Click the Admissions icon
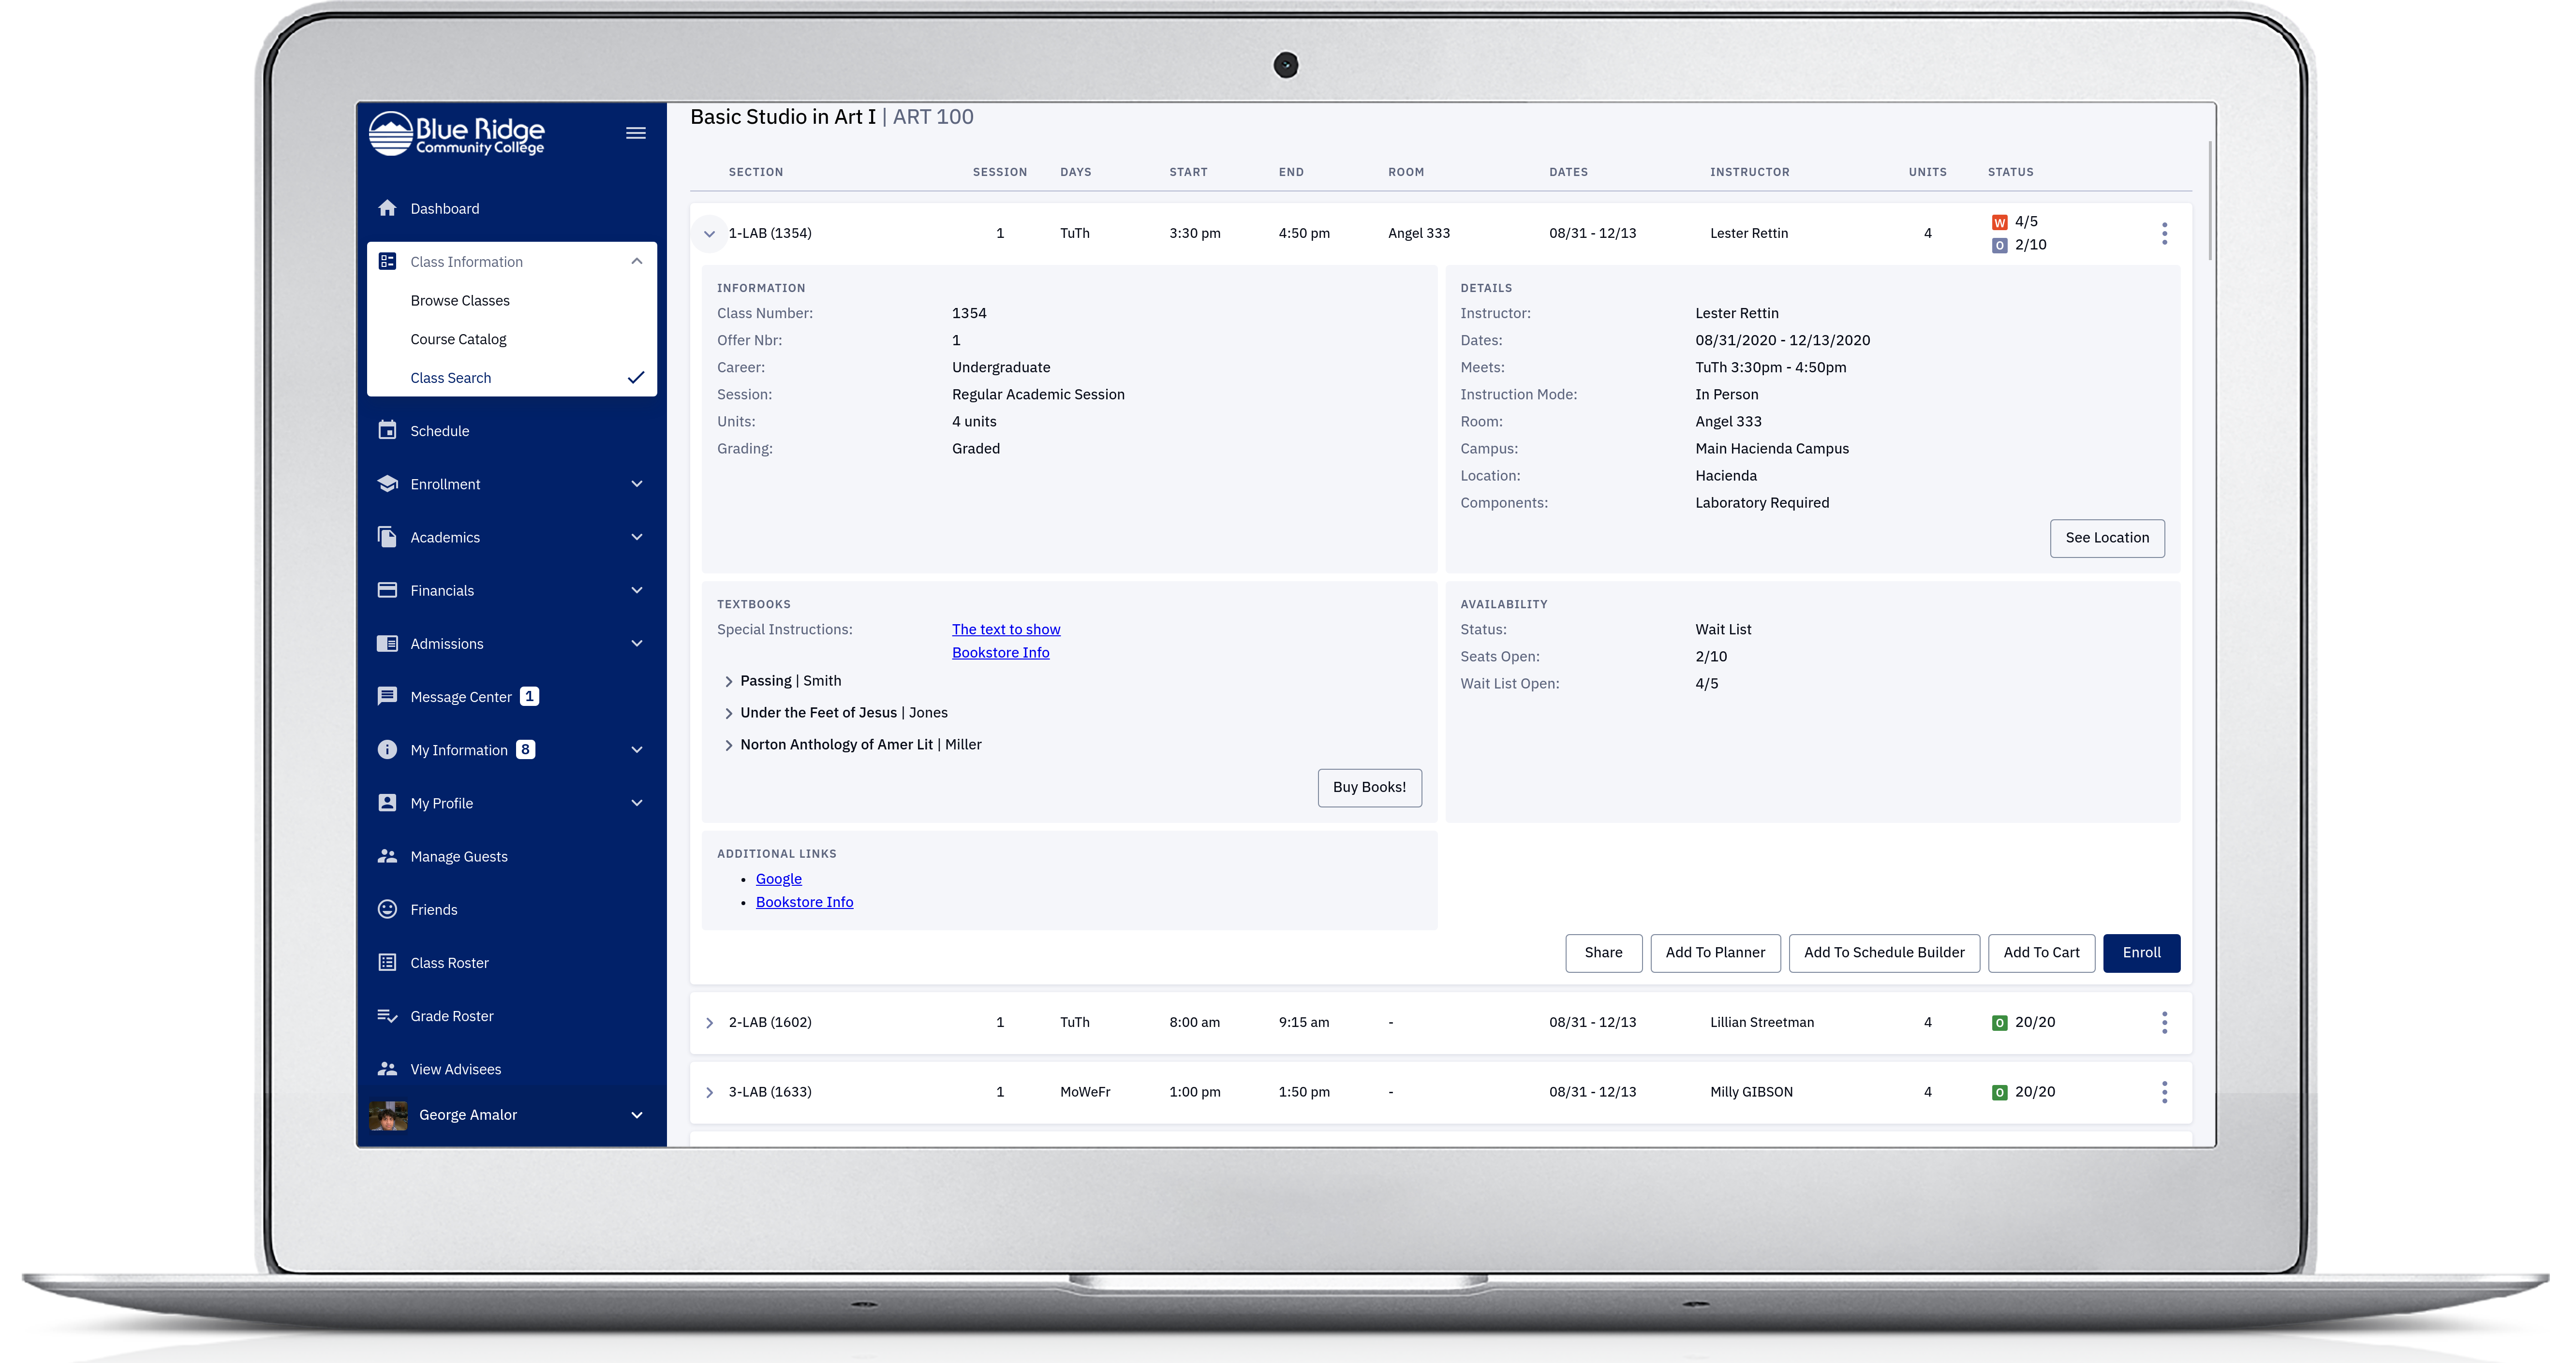This screenshot has height=1363, width=2576. pos(387,643)
